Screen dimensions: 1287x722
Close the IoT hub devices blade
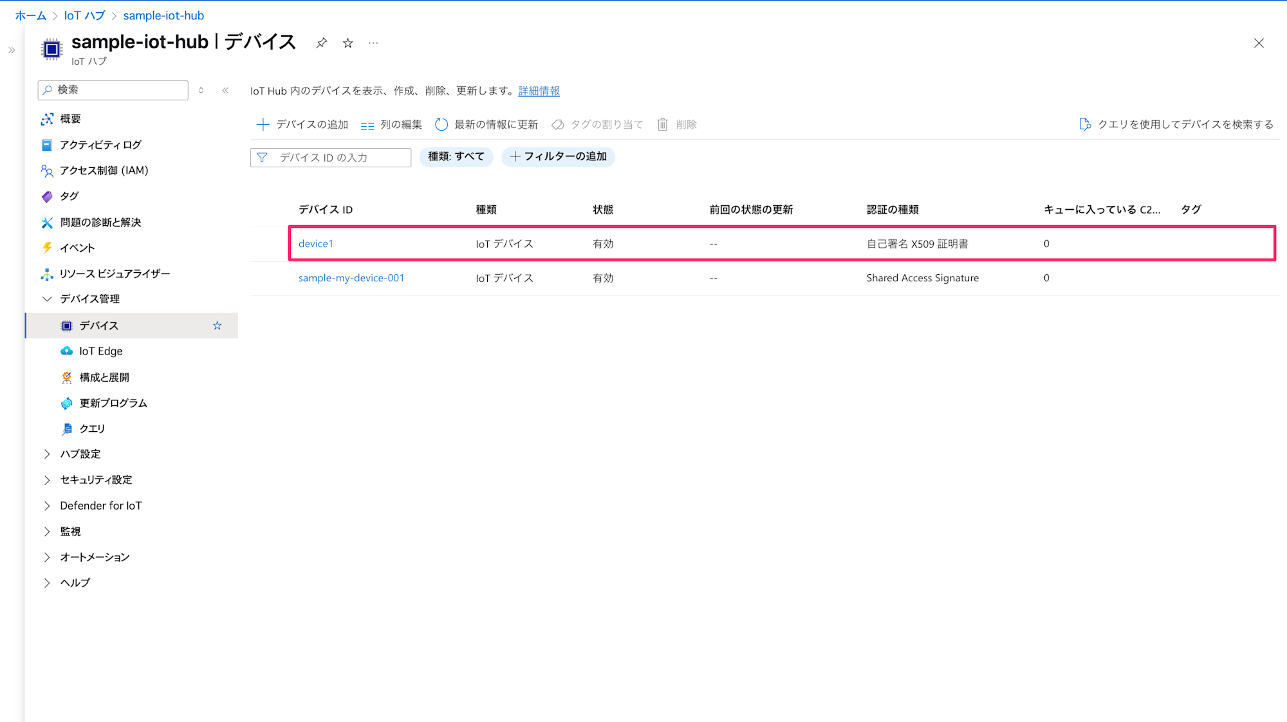click(x=1259, y=43)
